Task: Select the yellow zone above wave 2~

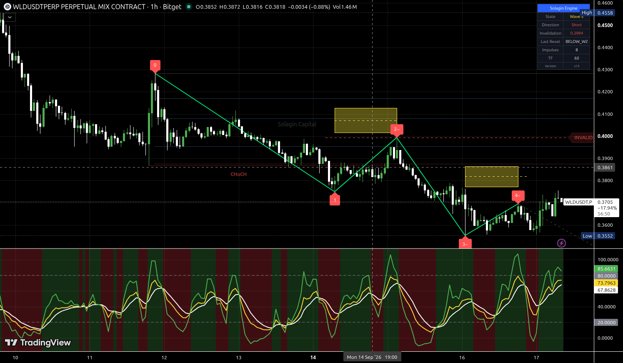Action: [x=365, y=120]
